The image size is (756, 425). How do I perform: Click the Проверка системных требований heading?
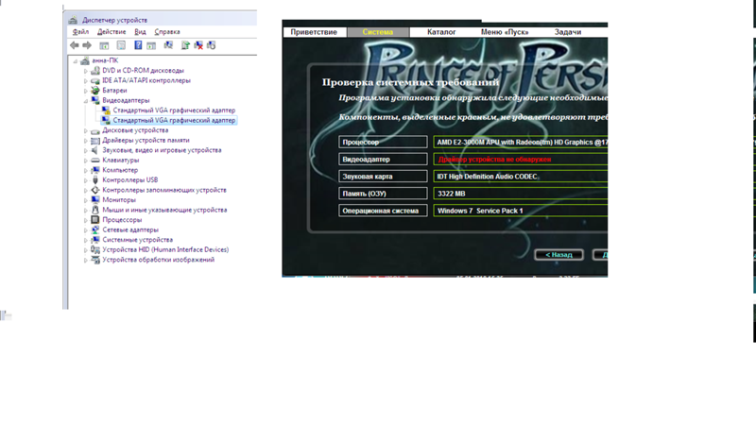(x=411, y=82)
